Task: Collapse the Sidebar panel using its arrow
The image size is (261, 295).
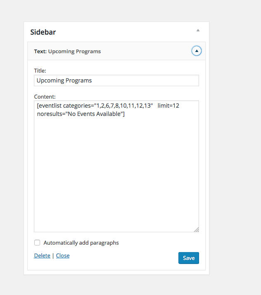Action: pyautogui.click(x=198, y=31)
